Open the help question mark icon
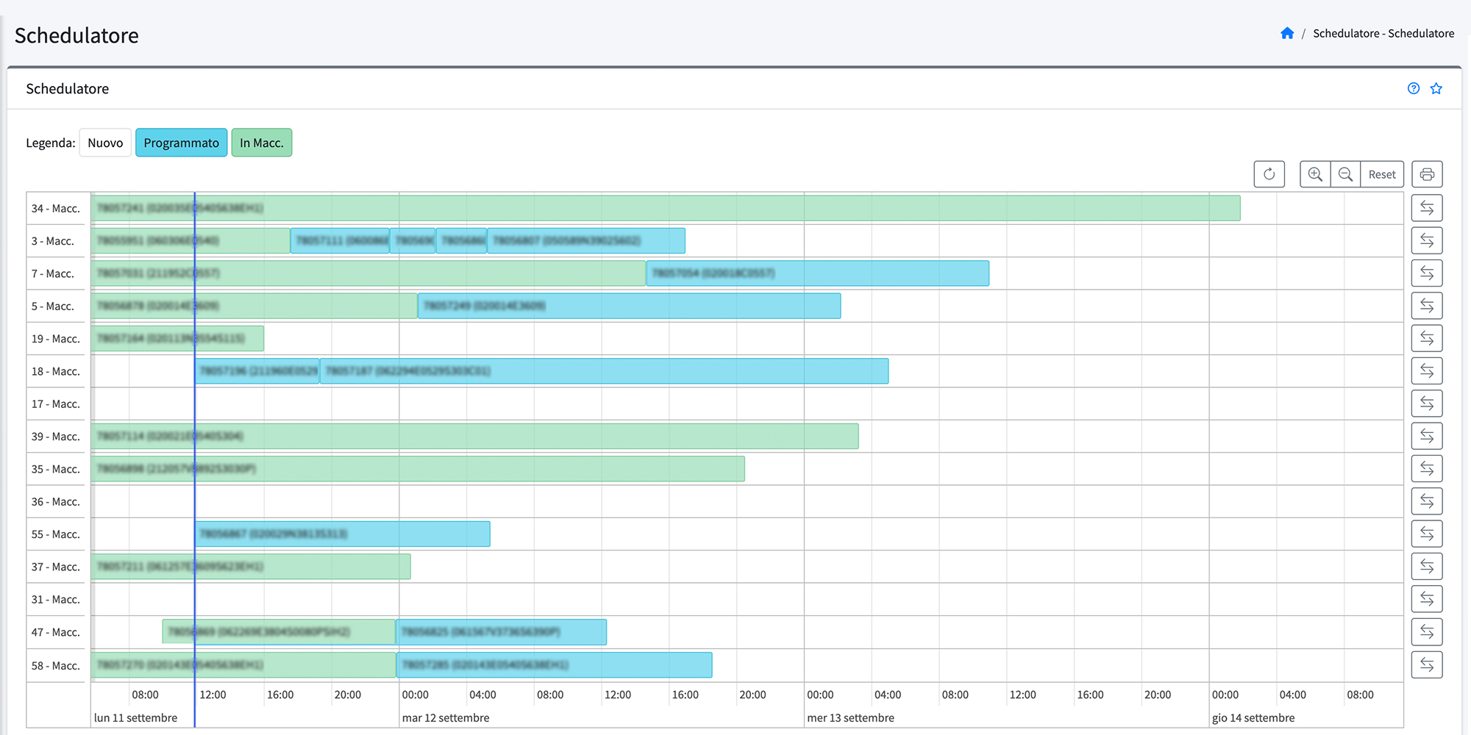The image size is (1471, 735). [1413, 88]
